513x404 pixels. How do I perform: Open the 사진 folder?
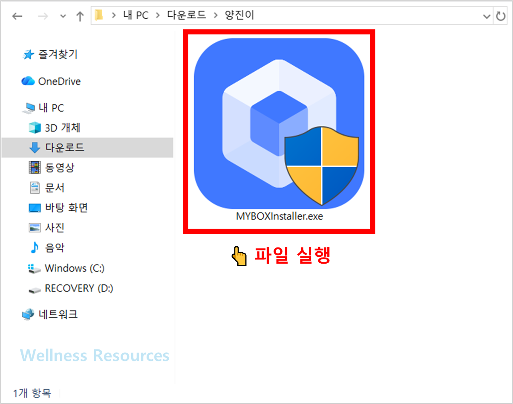click(x=46, y=228)
